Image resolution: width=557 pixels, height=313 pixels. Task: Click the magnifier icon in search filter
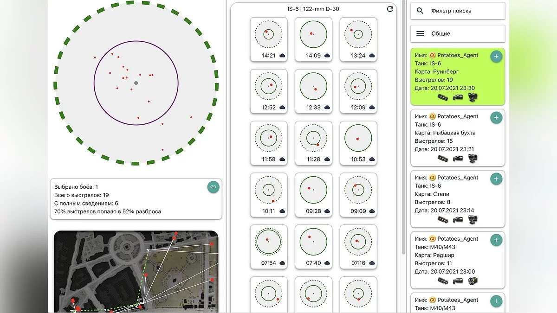tap(420, 11)
